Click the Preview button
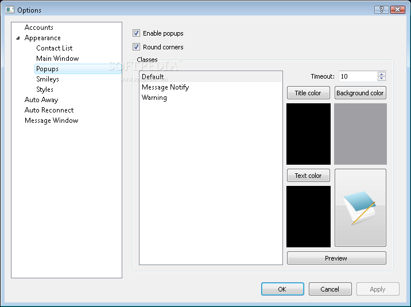Image resolution: width=411 pixels, height=307 pixels. point(336,258)
